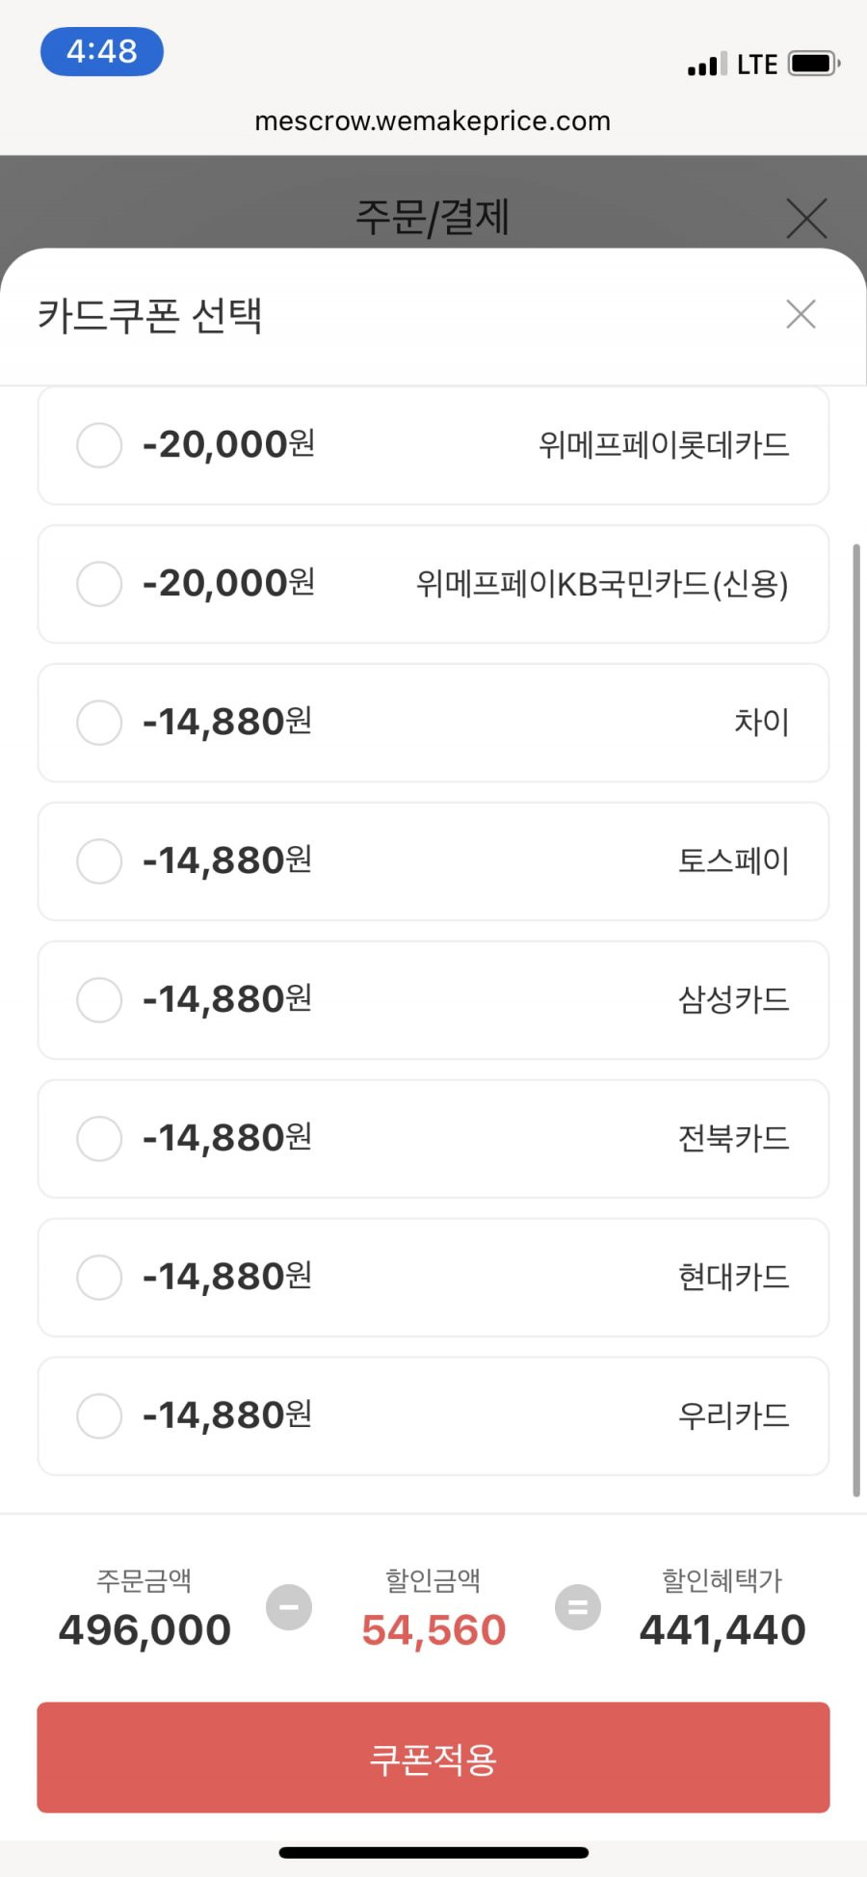Select 위메프페이롯데카드 coupon radio button
Image resolution: width=867 pixels, height=1877 pixels.
point(99,445)
